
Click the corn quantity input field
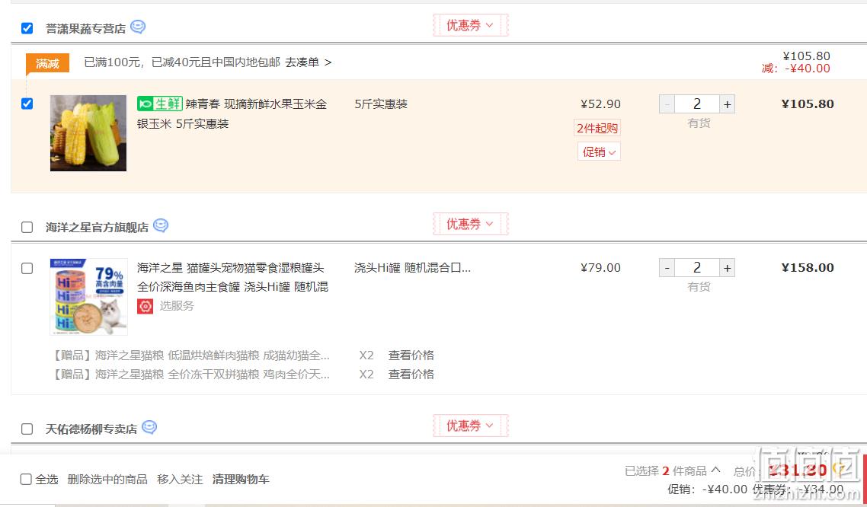696,104
